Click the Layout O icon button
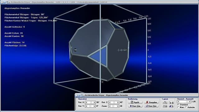 [165, 106]
